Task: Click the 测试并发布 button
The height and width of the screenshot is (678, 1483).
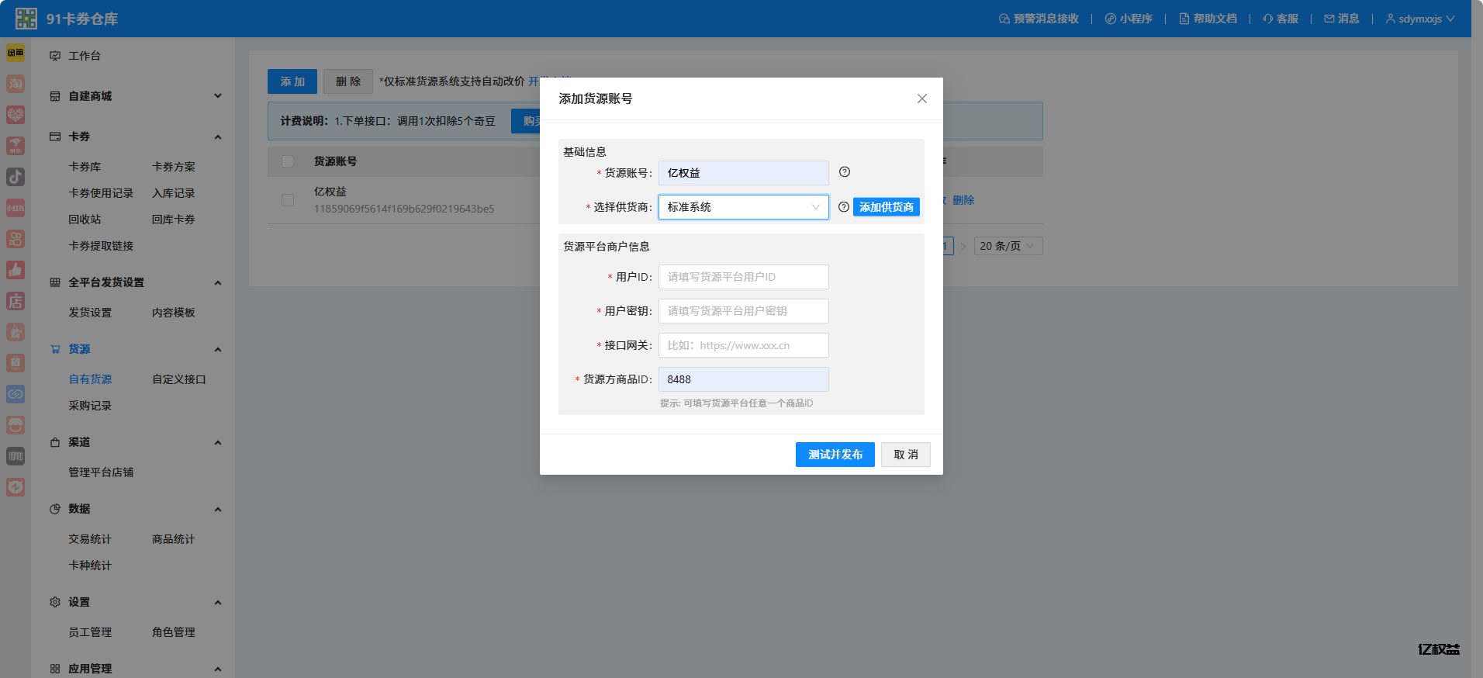Action: pos(835,455)
